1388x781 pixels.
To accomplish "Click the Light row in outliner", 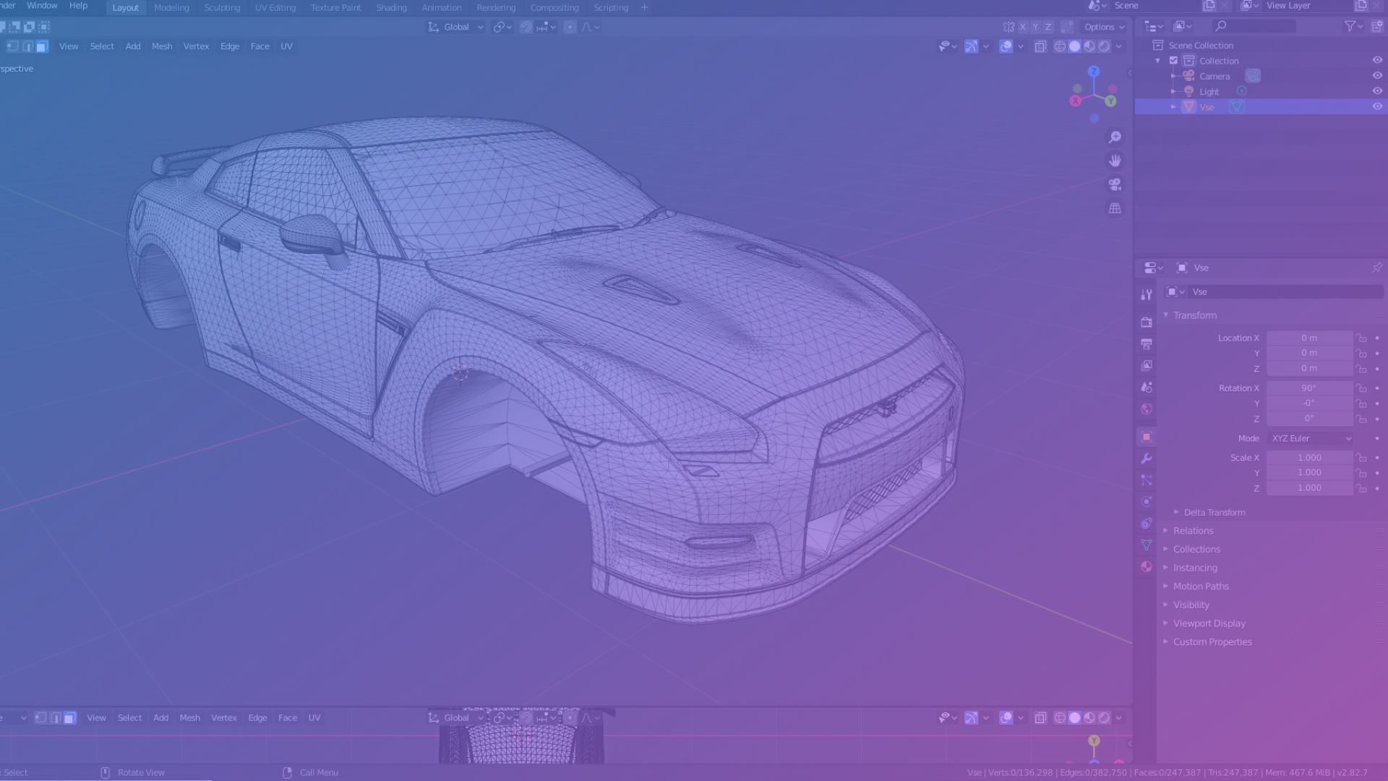I will click(x=1261, y=92).
